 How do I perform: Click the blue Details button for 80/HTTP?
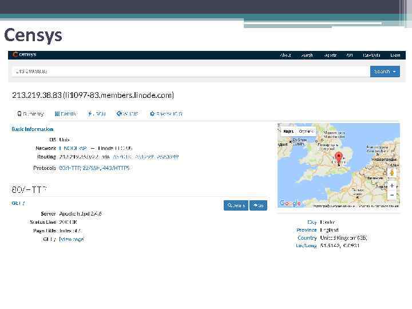pyautogui.click(x=236, y=205)
